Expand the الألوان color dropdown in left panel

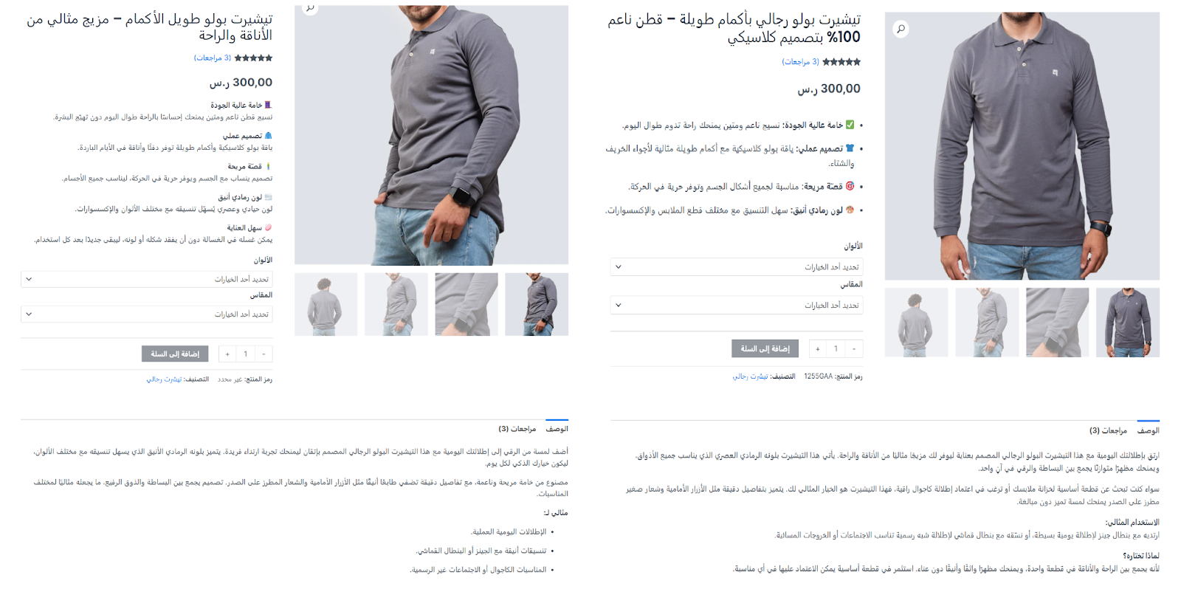(x=147, y=279)
